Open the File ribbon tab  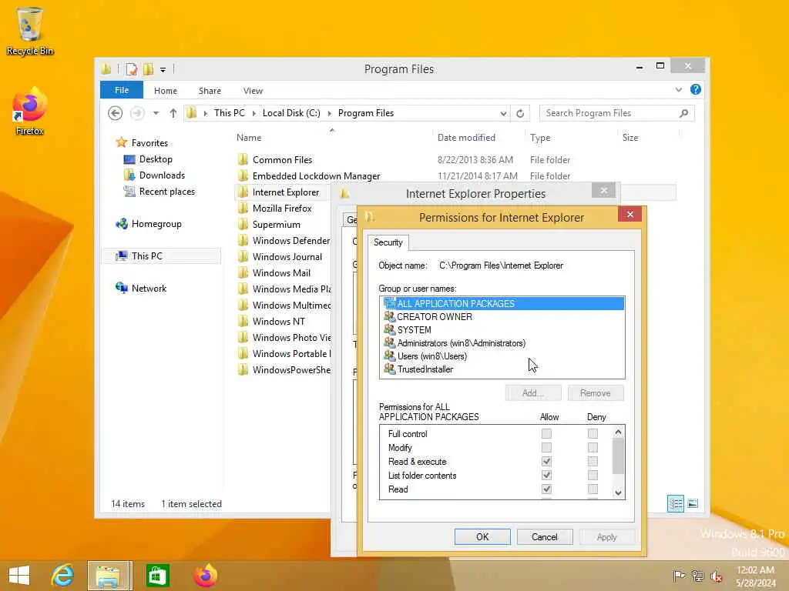(121, 90)
